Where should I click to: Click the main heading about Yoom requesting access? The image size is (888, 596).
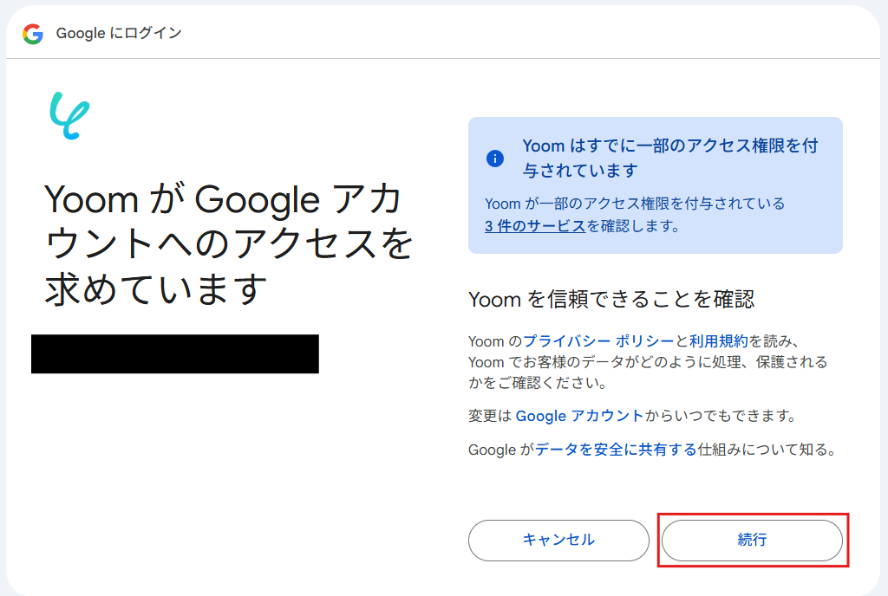(x=229, y=244)
